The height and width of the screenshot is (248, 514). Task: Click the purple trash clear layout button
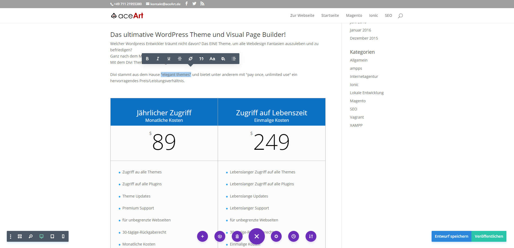pyautogui.click(x=237, y=236)
